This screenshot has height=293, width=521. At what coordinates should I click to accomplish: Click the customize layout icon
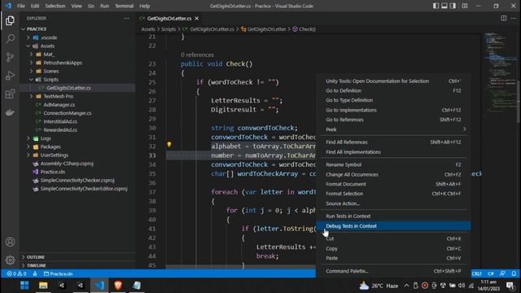click(x=465, y=6)
